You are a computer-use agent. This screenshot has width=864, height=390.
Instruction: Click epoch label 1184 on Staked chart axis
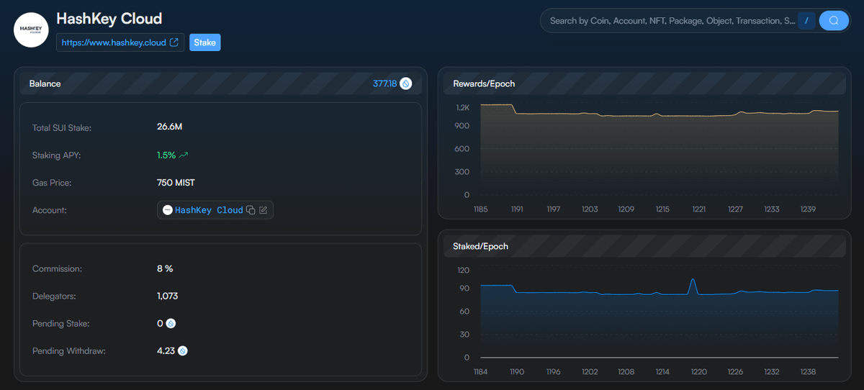tap(480, 372)
